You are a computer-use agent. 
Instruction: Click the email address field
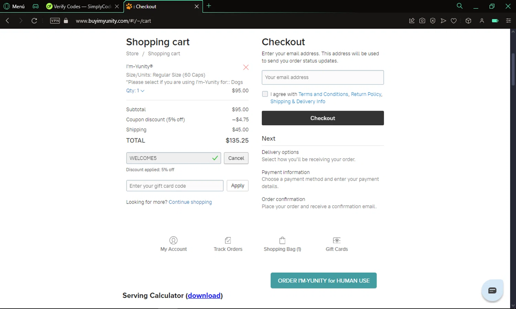point(323,77)
